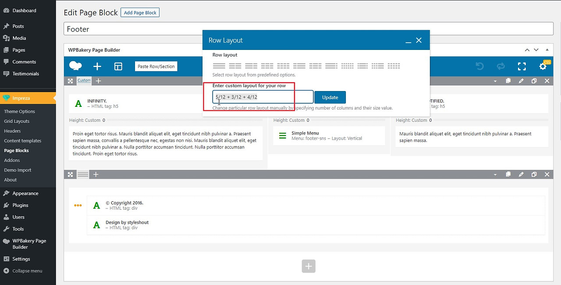Viewport: 561px width, 285px height.
Task: Select the Design by styleshout element
Action: pyautogui.click(x=316, y=225)
